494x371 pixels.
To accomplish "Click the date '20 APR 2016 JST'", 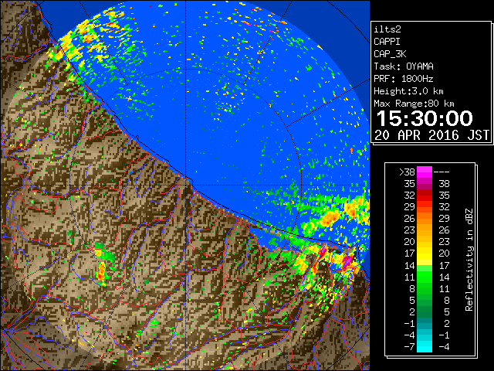I will pyautogui.click(x=431, y=135).
